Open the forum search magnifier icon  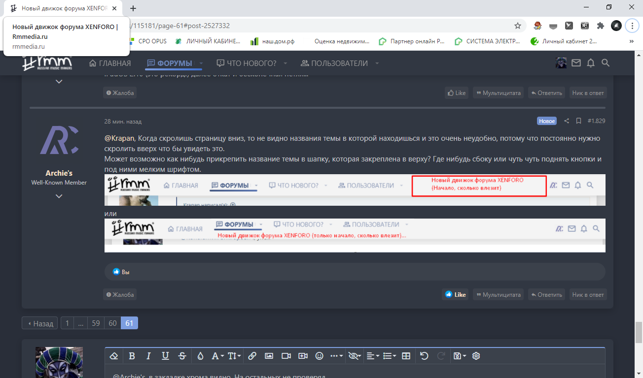606,63
